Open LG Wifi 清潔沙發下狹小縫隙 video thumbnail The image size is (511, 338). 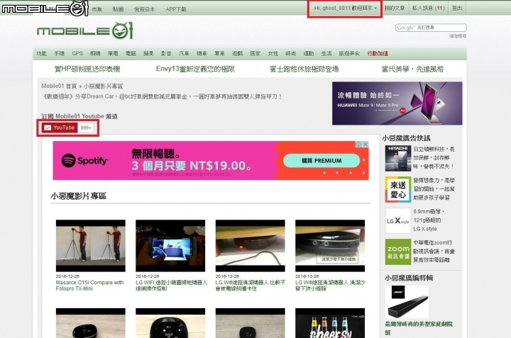tap(330, 246)
